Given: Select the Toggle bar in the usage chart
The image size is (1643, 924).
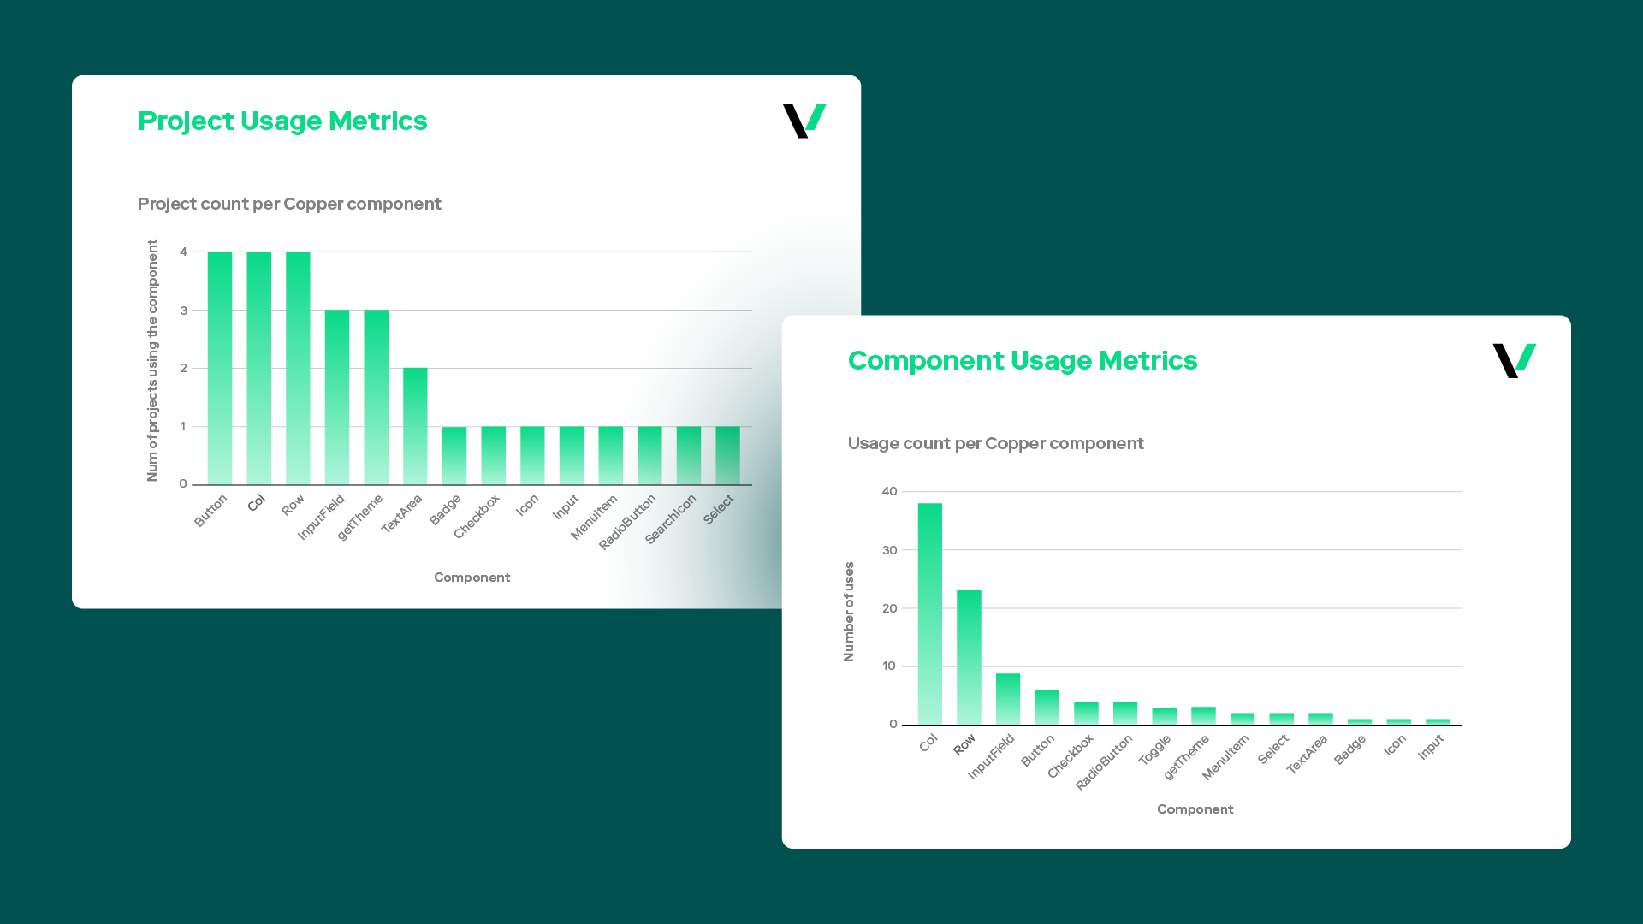Looking at the screenshot, I should pyautogui.click(x=1164, y=714).
